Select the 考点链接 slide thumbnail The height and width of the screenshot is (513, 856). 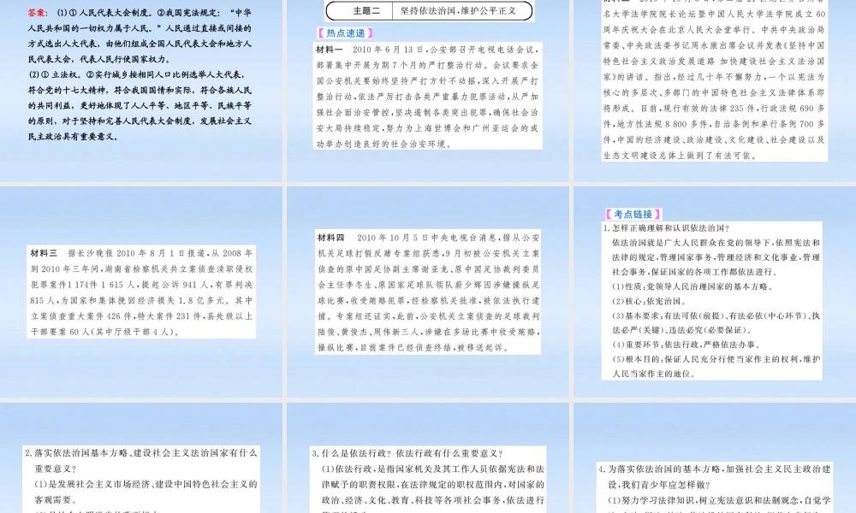click(x=715, y=292)
